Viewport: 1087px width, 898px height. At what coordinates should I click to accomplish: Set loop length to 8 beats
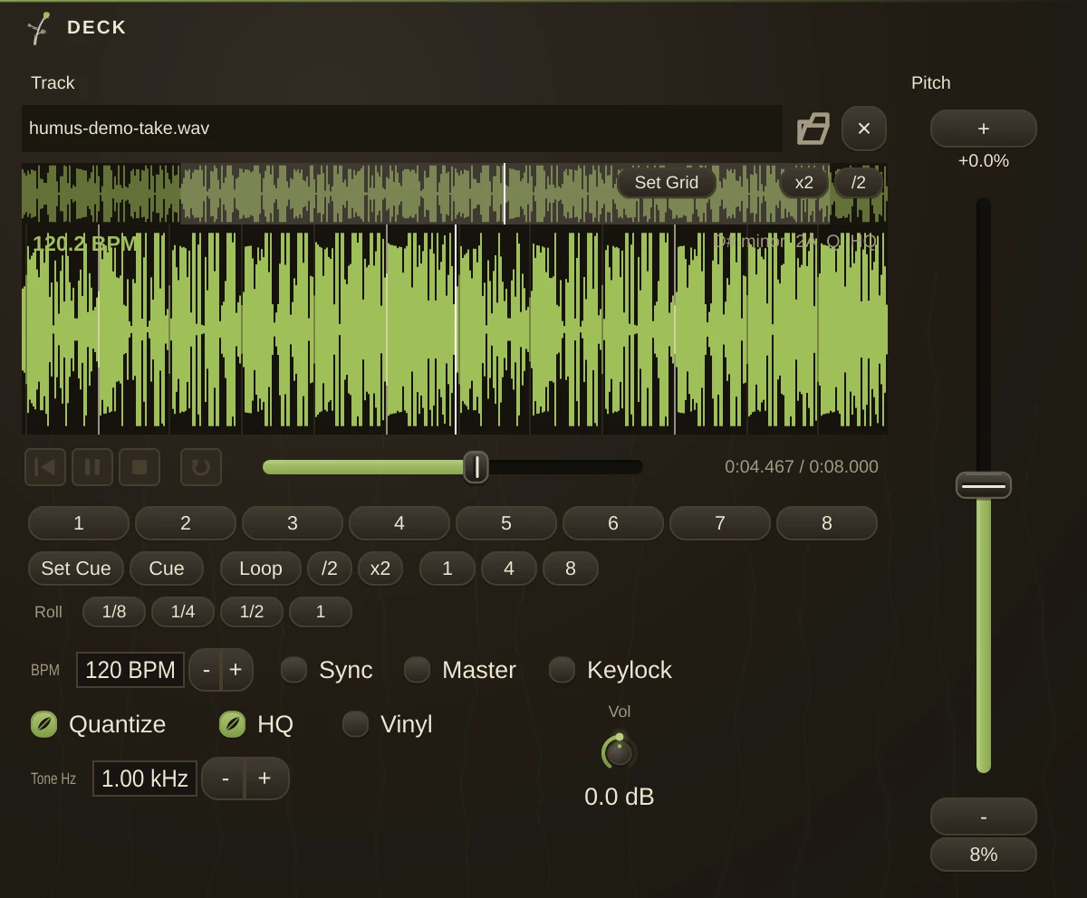pos(571,568)
